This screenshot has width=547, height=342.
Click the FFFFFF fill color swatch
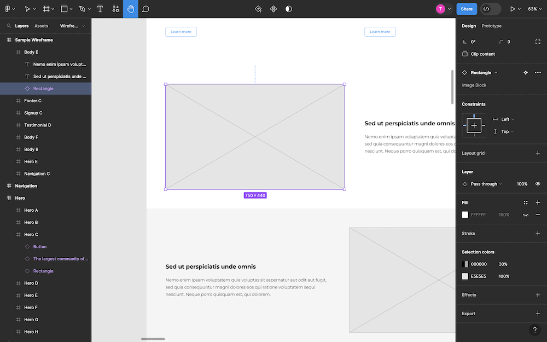point(465,215)
